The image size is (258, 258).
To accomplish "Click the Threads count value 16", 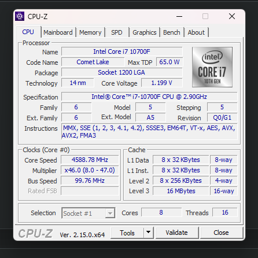I will [225, 212].
